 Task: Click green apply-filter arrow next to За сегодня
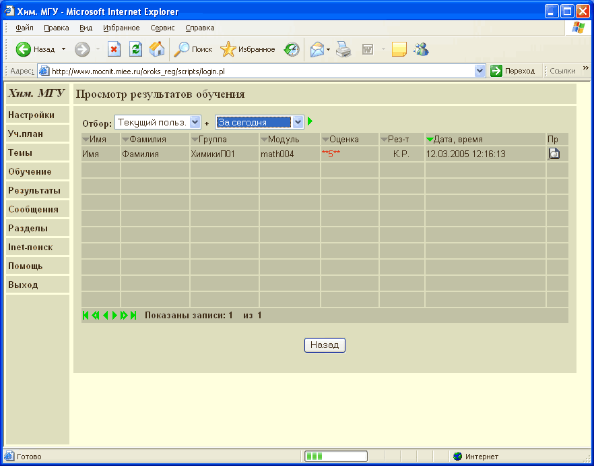point(310,122)
